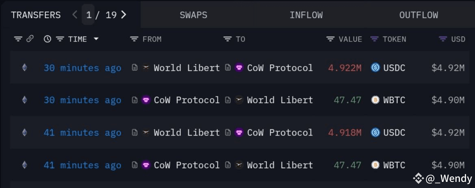The image size is (475, 188).
Task: Open the OUTFLOW tab
Action: click(419, 15)
